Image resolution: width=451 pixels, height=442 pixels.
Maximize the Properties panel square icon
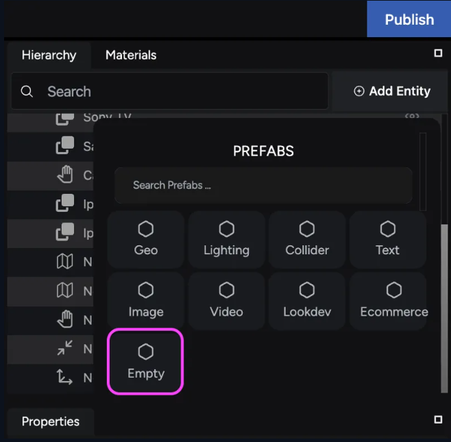coord(438,419)
